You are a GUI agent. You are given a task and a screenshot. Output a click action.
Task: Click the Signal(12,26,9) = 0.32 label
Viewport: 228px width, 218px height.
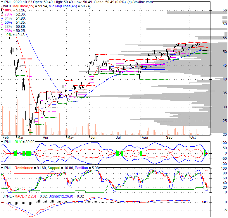(66, 196)
